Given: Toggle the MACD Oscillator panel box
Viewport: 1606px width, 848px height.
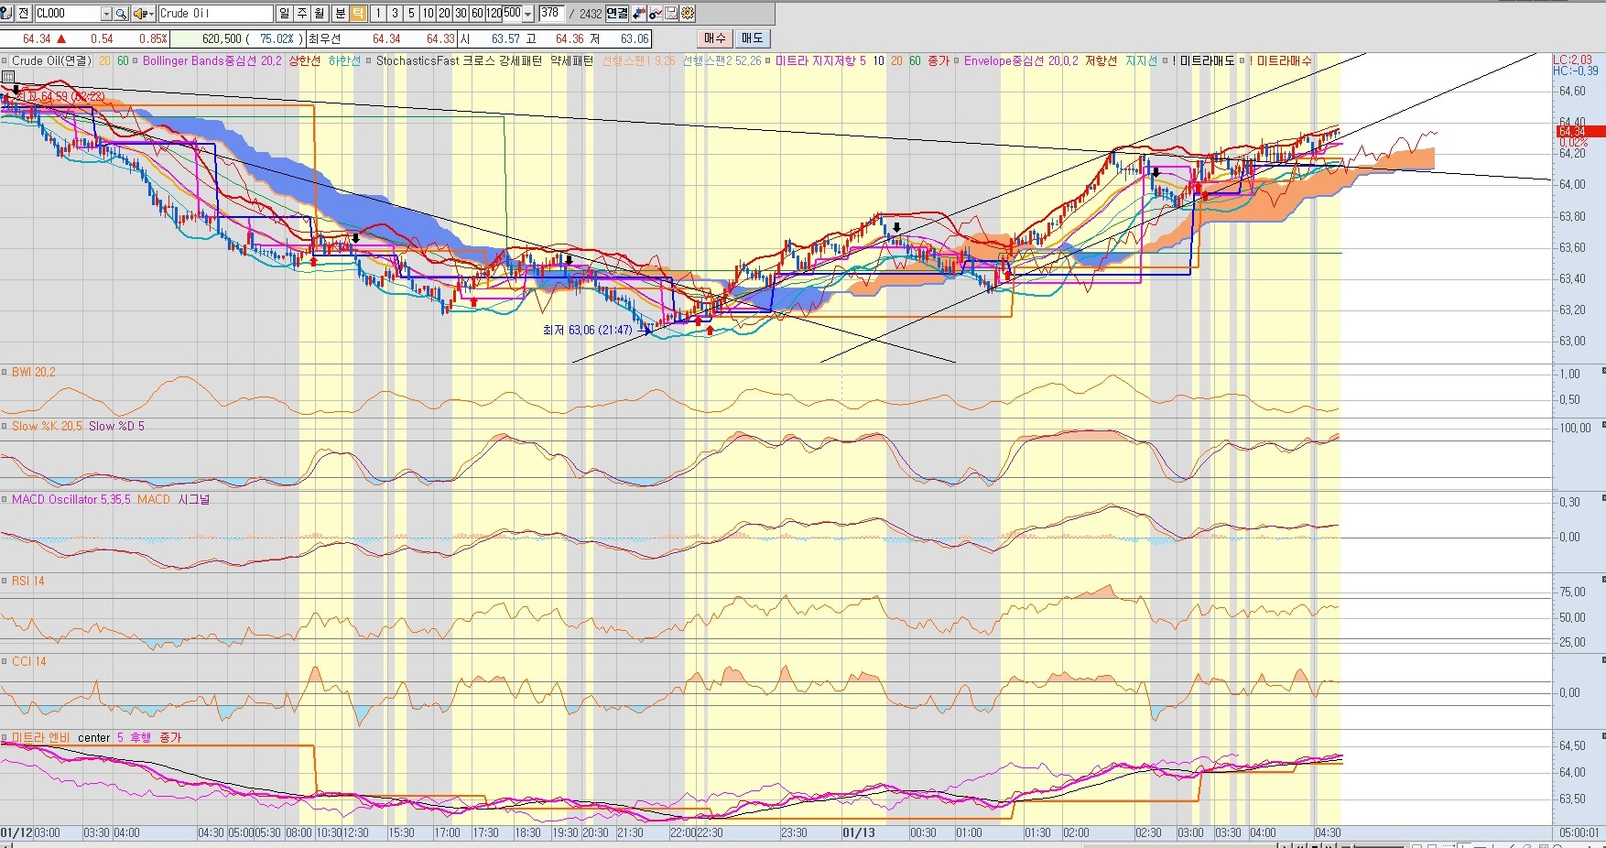Looking at the screenshot, I should tap(5, 499).
